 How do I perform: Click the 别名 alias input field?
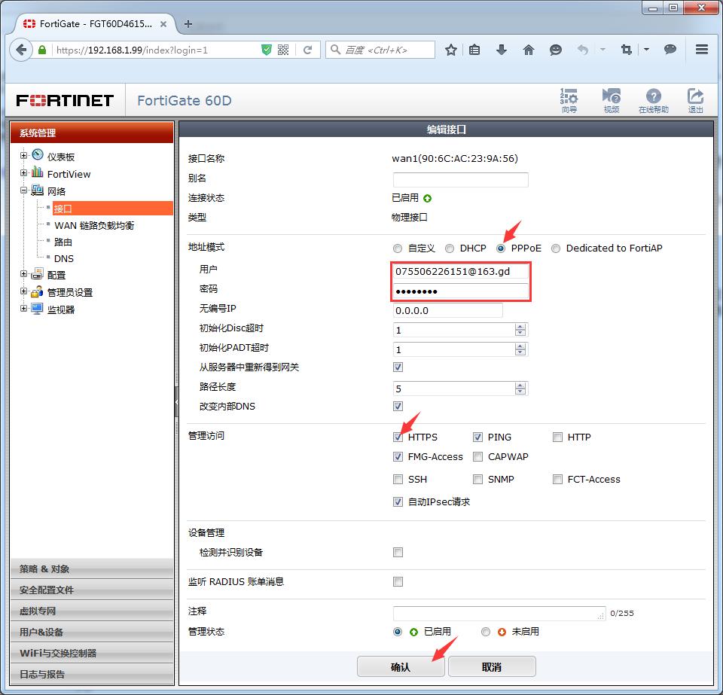click(x=460, y=179)
